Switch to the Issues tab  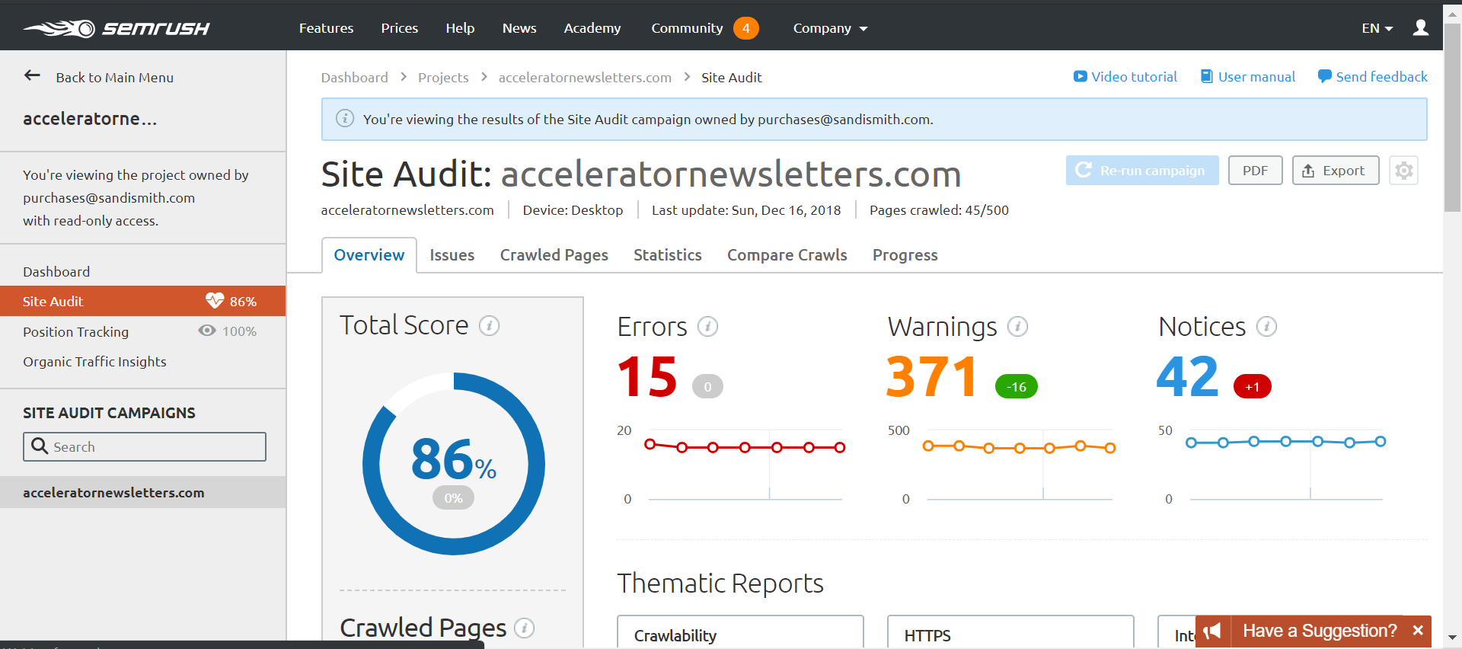452,255
